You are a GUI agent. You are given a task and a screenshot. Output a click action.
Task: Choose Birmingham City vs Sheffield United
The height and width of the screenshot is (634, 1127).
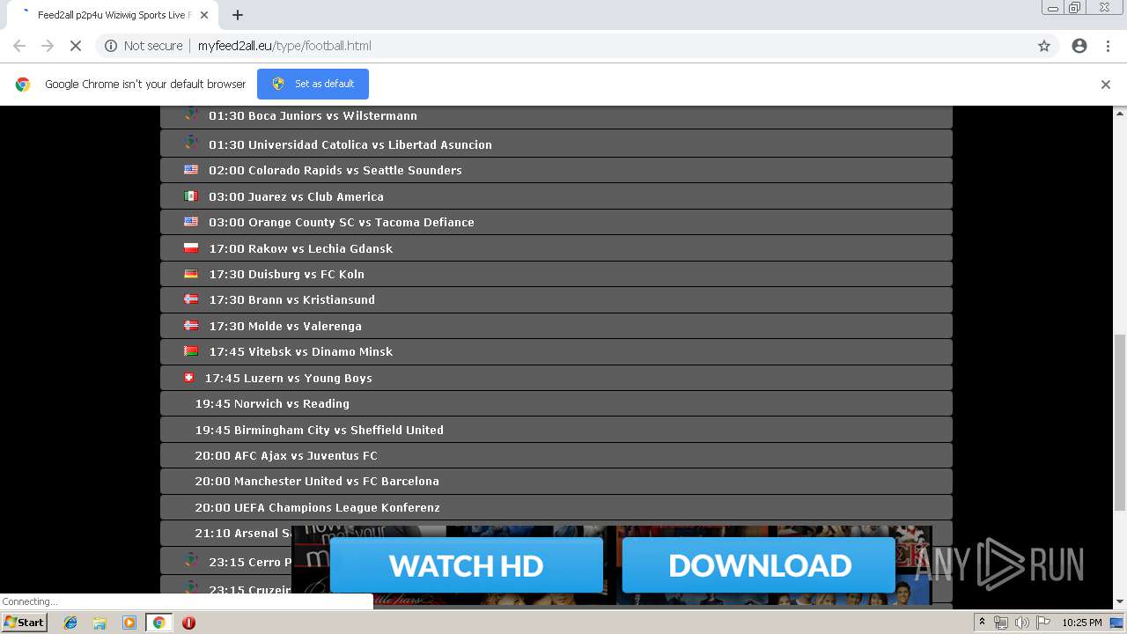[x=319, y=430]
